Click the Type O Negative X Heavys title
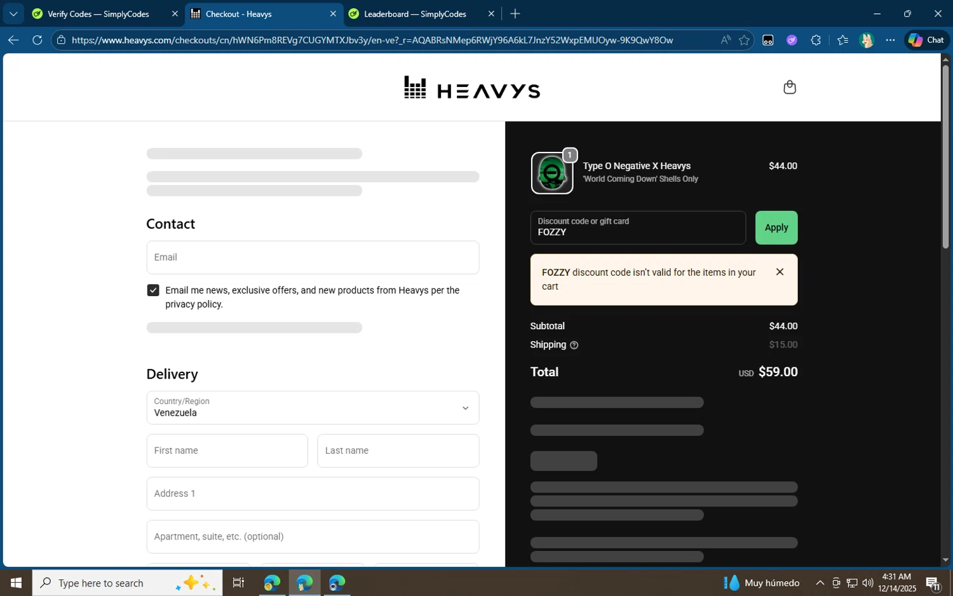 pos(637,166)
